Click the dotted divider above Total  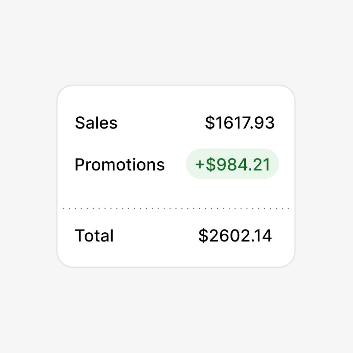176,209
